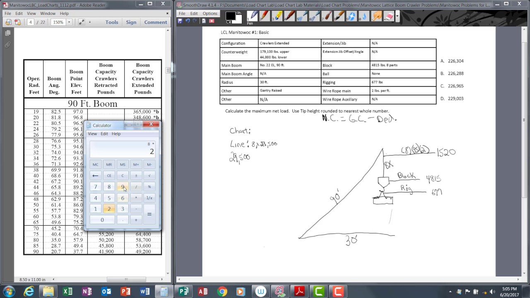Open the Calculator Edit menu
This screenshot has width=530, height=298.
pos(104,134)
